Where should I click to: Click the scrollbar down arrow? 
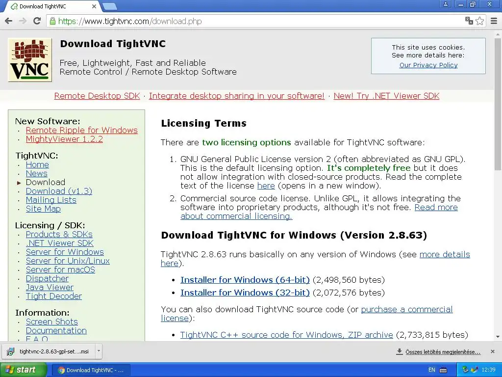tap(498, 337)
